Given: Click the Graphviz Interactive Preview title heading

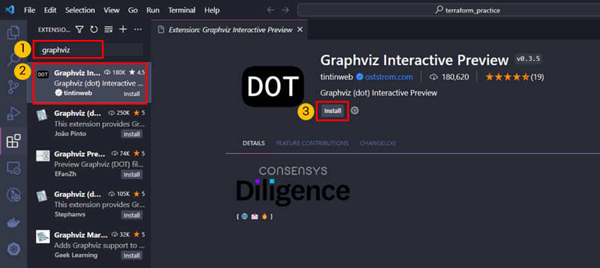Looking at the screenshot, I should pyautogui.click(x=415, y=60).
